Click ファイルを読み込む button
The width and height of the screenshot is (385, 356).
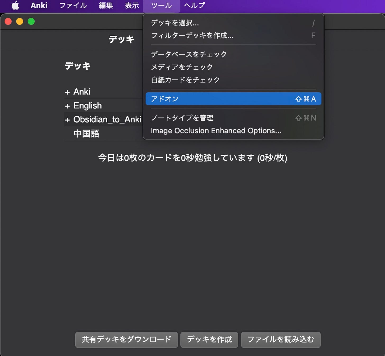281,339
